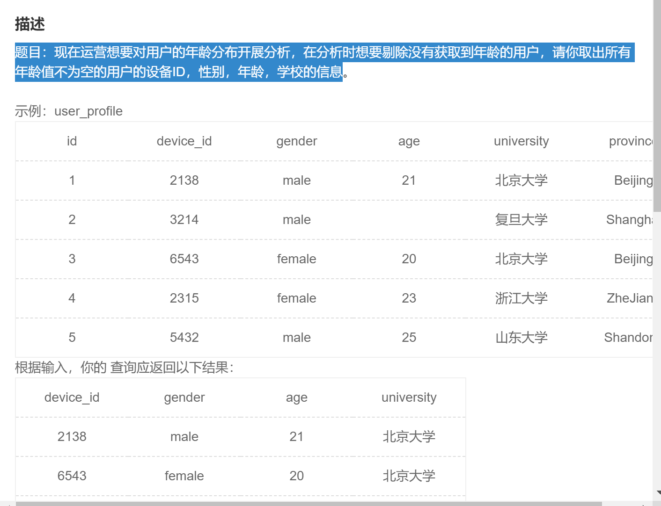Click the id cell '4'
This screenshot has width=661, height=506.
tap(72, 298)
